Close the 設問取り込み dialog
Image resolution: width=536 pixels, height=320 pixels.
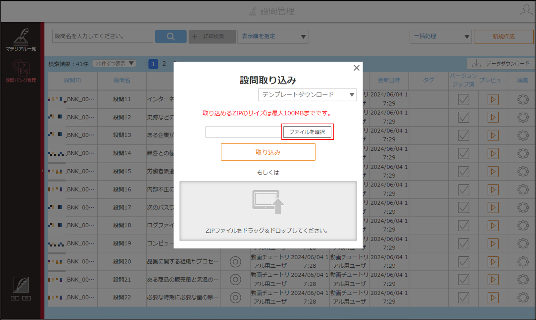click(x=357, y=68)
